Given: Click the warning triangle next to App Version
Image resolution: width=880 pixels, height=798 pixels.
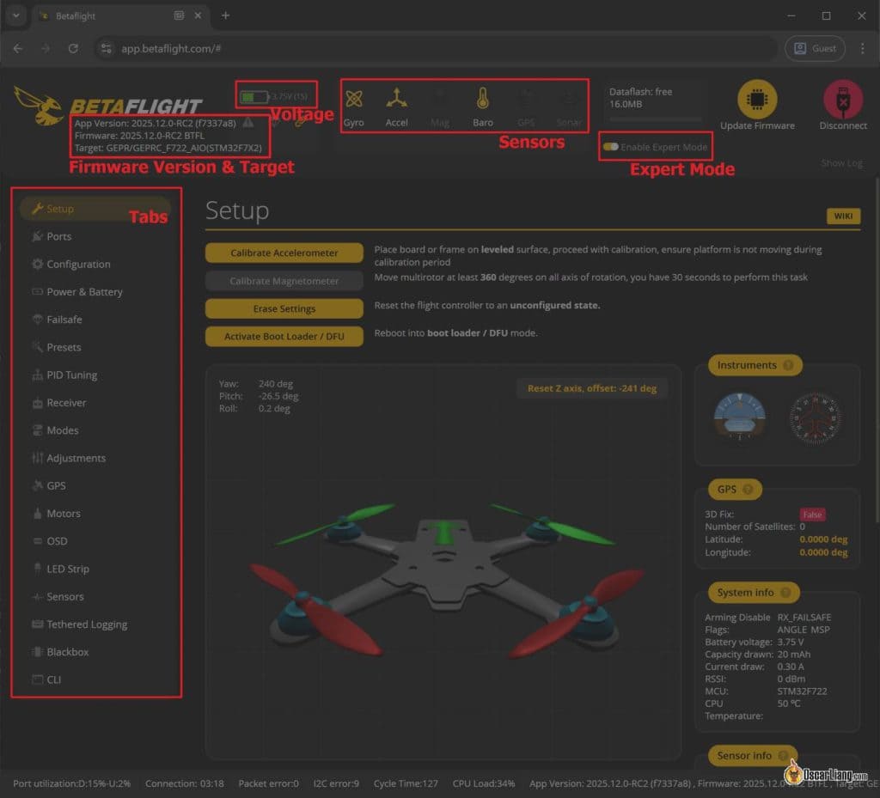Looking at the screenshot, I should pos(248,122).
